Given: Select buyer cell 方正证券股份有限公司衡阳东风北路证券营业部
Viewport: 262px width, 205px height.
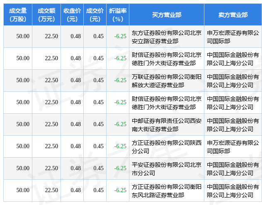Looking at the screenshot, I should pos(167,190).
